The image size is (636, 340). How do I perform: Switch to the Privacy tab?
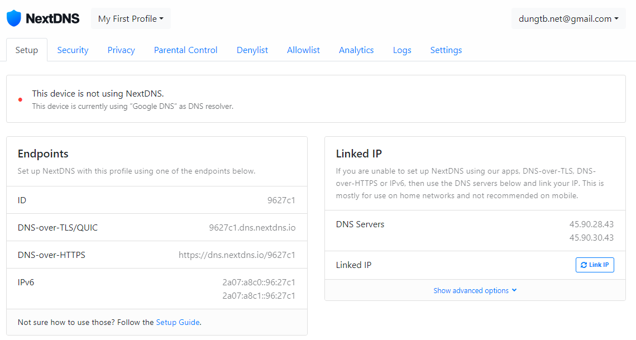[121, 50]
